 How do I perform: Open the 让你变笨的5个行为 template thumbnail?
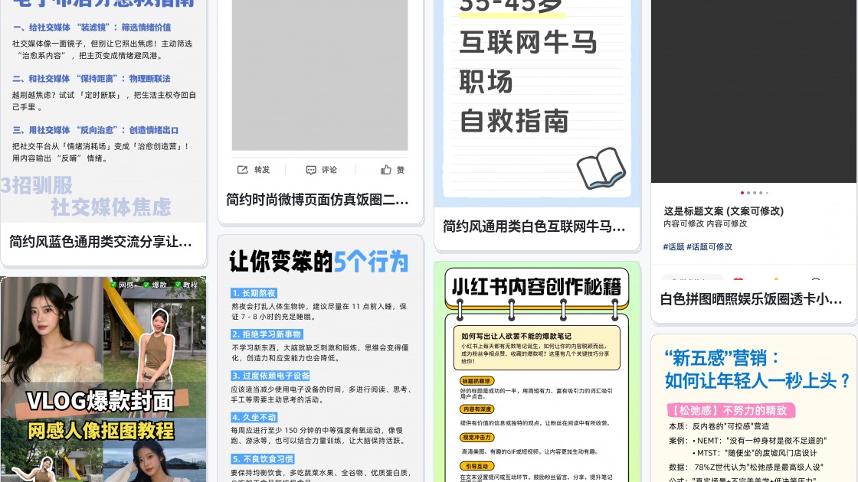tap(320, 359)
